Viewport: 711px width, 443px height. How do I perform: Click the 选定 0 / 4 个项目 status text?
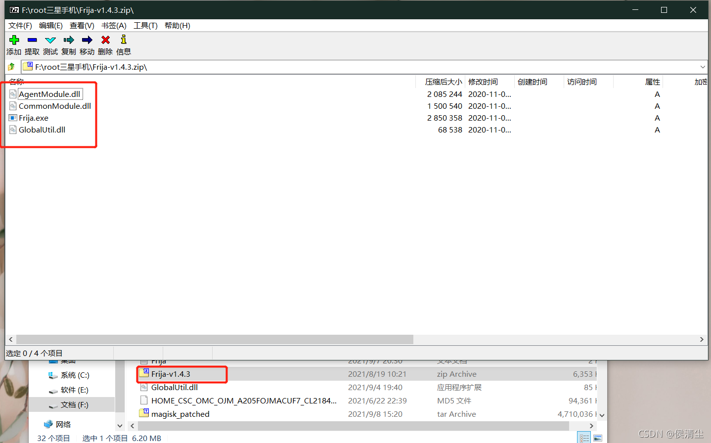(x=34, y=353)
